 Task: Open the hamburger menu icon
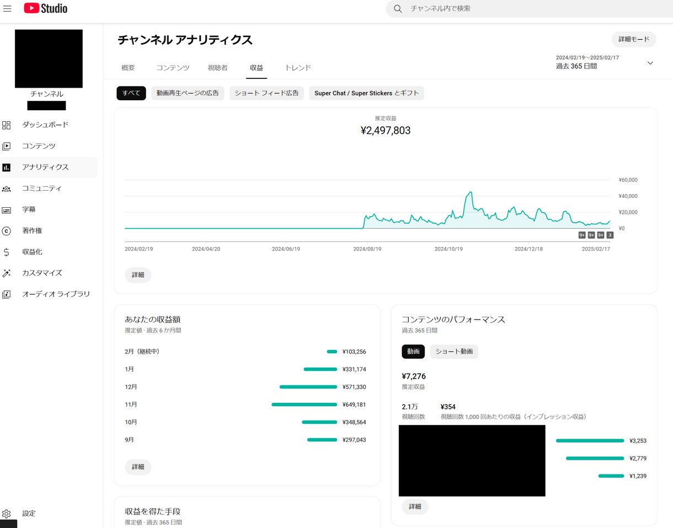pyautogui.click(x=7, y=9)
